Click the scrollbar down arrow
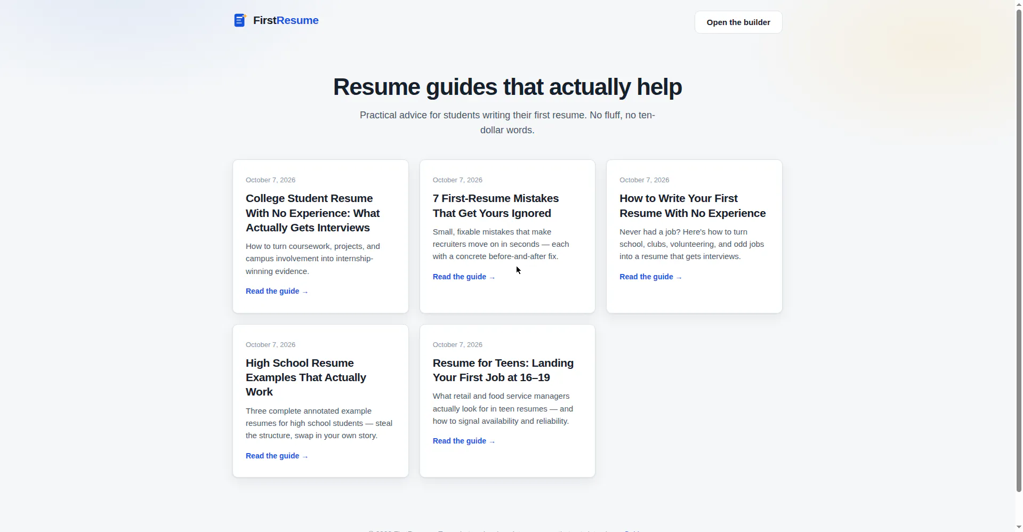This screenshot has height=532, width=1023. coord(1019,527)
